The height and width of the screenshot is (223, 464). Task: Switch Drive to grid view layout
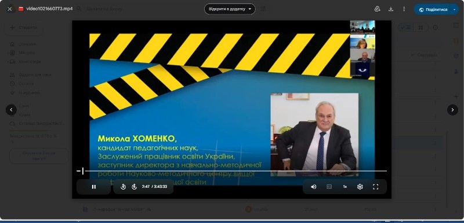420,28
